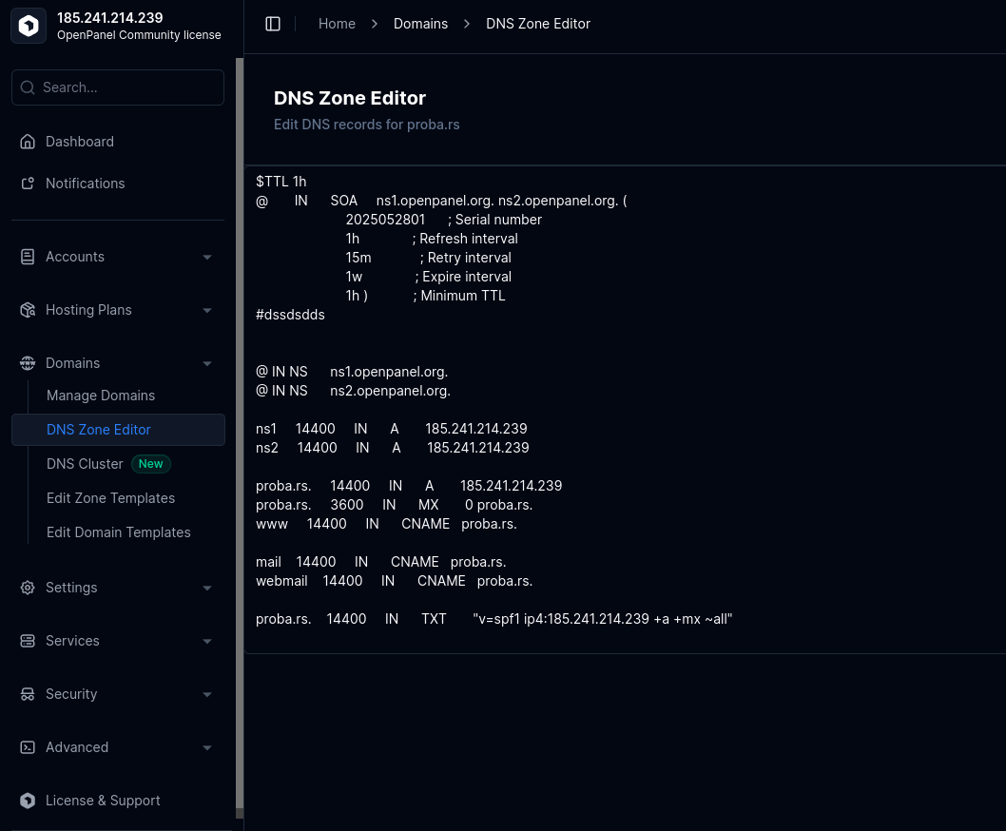The height and width of the screenshot is (831, 1006).
Task: Click the License & Support hexagon icon
Action: (28, 801)
